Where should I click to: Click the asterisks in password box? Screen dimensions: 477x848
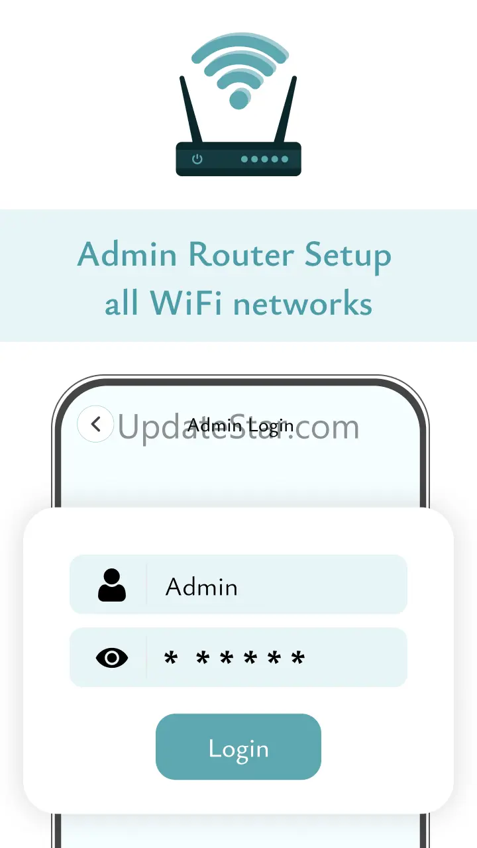235,659
